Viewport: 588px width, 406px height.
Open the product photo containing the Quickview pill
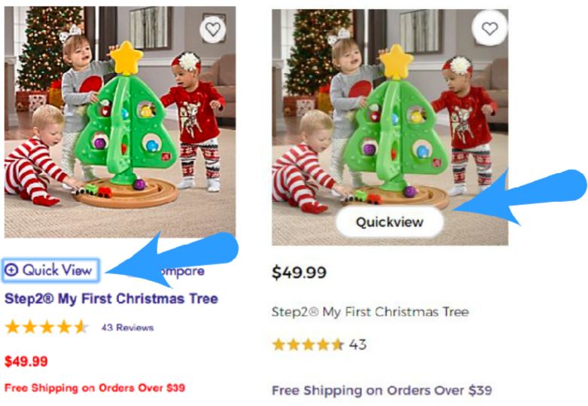tap(390, 127)
